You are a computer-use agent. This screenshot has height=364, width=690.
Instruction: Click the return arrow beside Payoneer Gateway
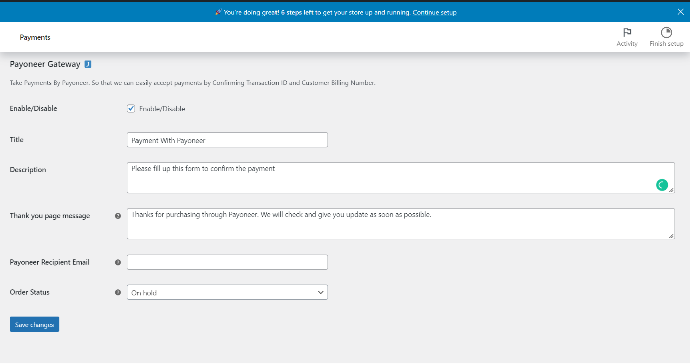pyautogui.click(x=88, y=64)
